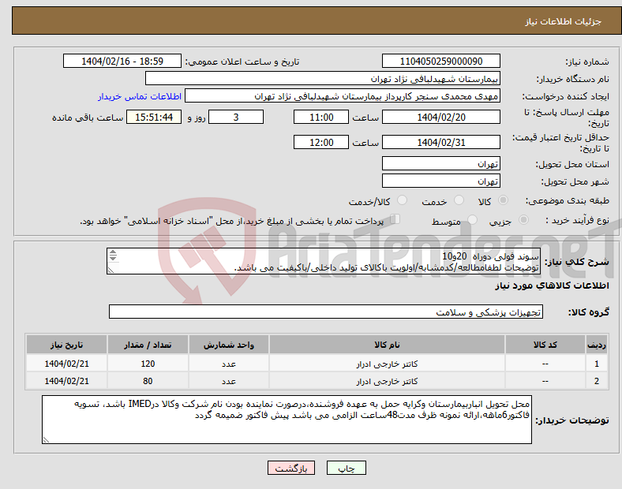Click unit cell عدد in row 2
The height and width of the screenshot is (489, 622).
coord(229,381)
